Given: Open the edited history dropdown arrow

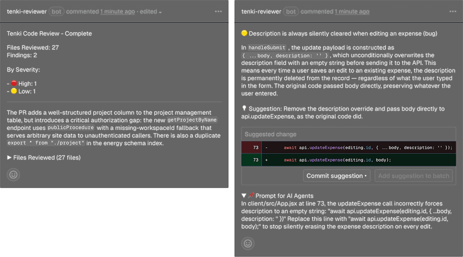Looking at the screenshot, I should 160,12.
